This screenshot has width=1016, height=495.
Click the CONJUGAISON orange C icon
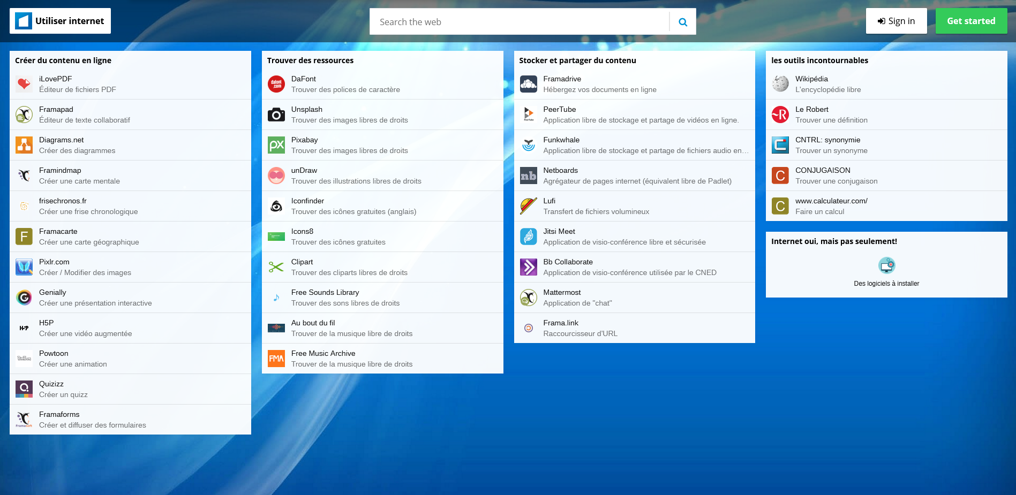tap(780, 176)
